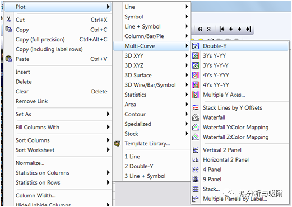Choose 3D XYY plot category
The width and height of the screenshot is (292, 207).
(x=151, y=55)
